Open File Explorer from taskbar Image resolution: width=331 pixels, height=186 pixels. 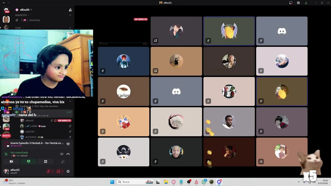(166, 182)
